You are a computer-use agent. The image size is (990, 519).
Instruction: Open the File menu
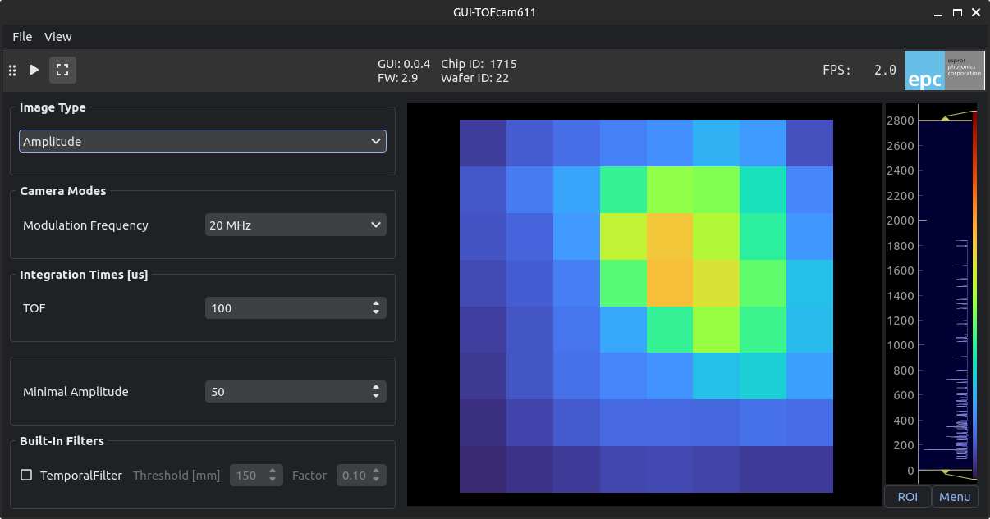click(x=22, y=37)
